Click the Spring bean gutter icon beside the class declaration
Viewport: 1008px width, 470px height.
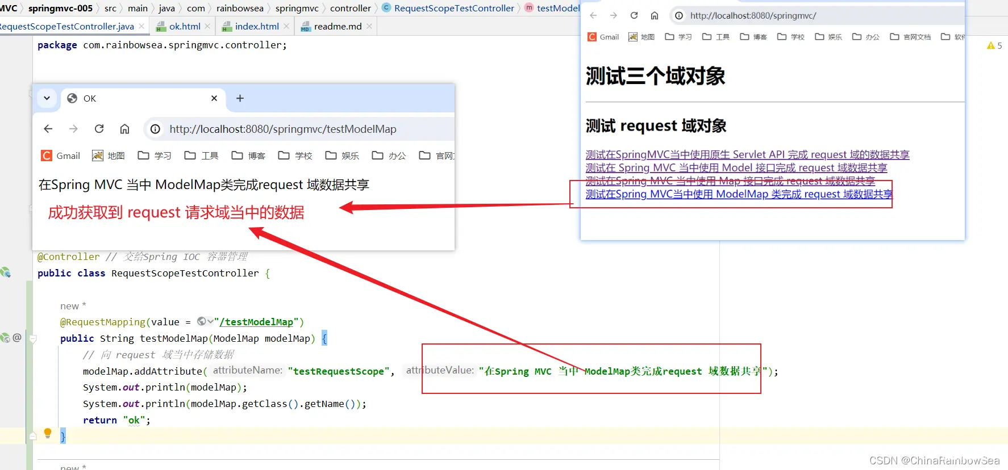[x=6, y=272]
